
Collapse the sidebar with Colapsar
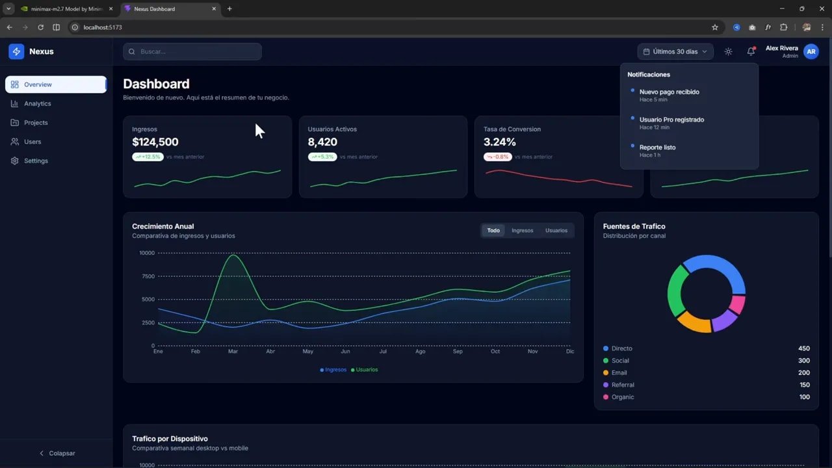click(57, 453)
